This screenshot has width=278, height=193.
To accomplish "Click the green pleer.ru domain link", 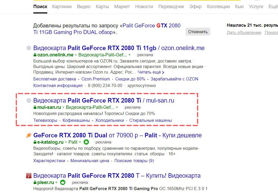I will point(45,182).
